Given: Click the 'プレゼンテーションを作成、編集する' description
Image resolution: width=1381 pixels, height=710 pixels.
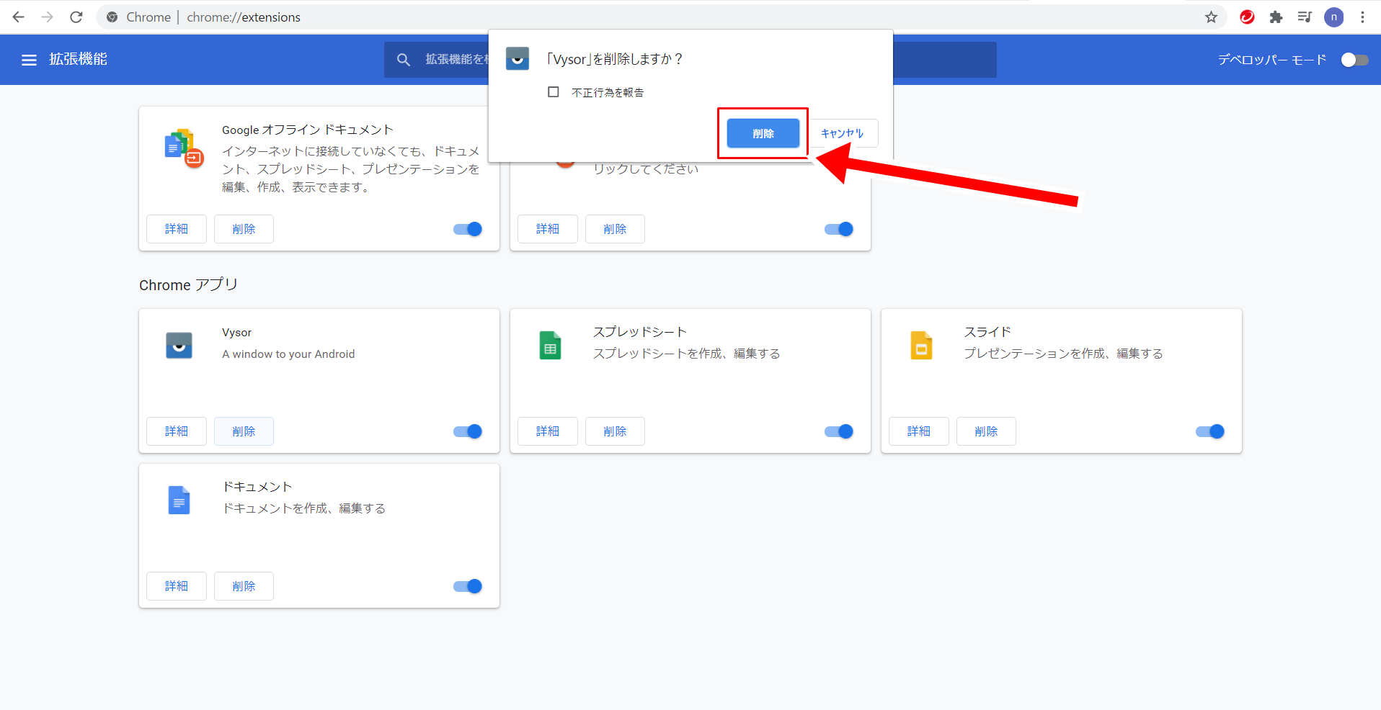Looking at the screenshot, I should point(1063,354).
